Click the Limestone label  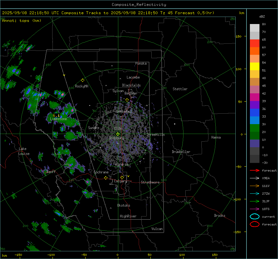58,119
